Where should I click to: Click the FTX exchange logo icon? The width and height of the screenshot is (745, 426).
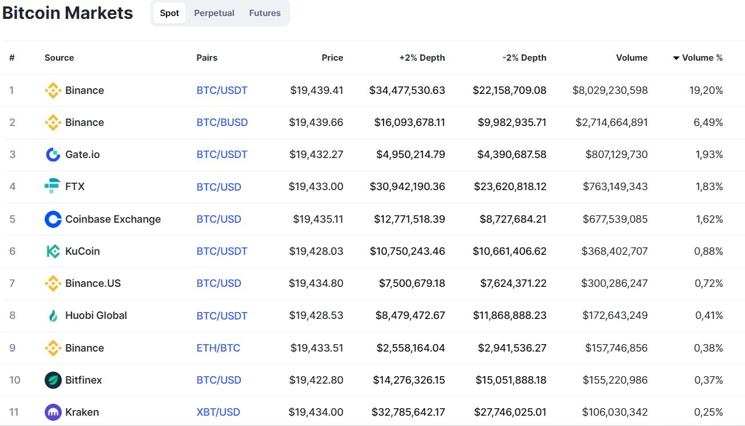pos(53,187)
